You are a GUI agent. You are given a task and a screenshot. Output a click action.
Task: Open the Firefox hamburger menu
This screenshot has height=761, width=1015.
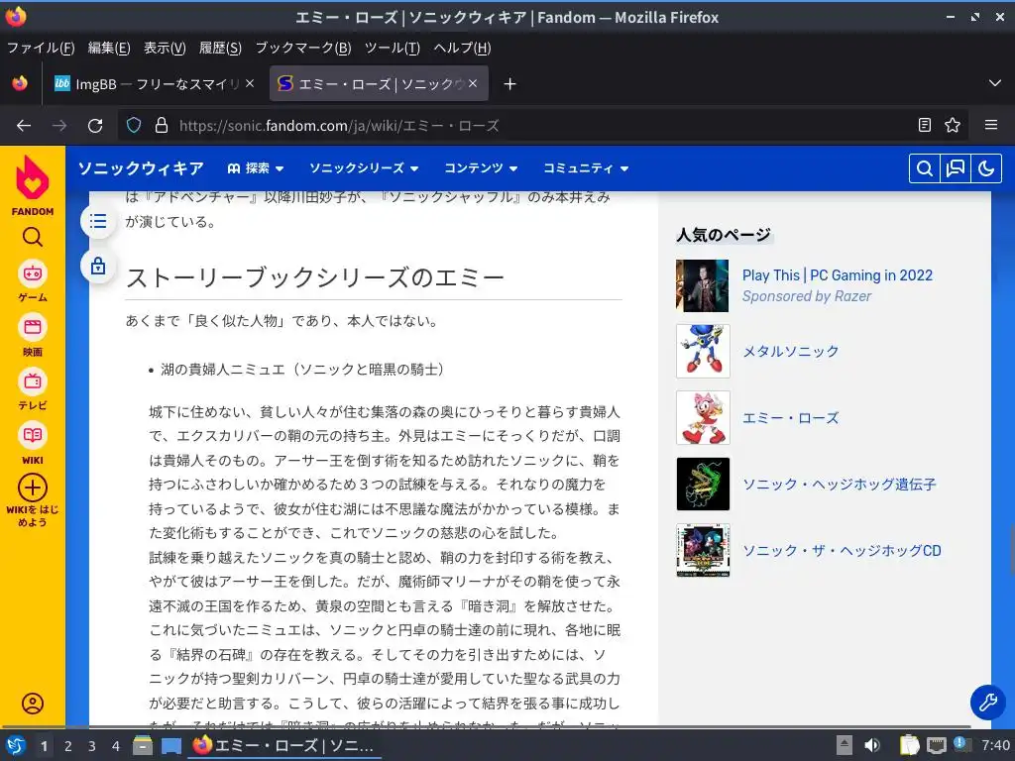[x=991, y=126]
